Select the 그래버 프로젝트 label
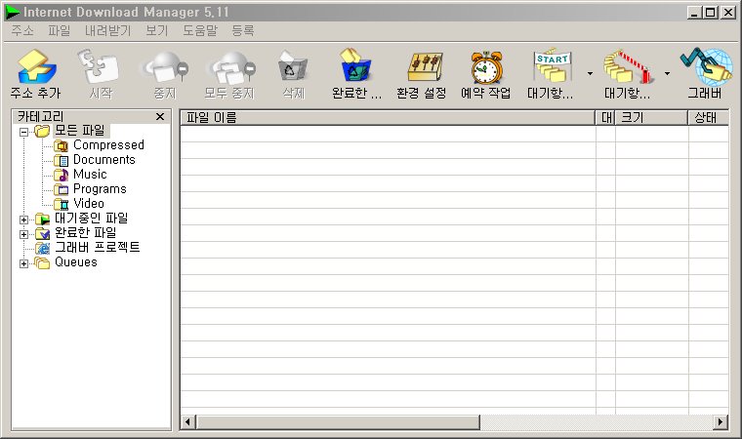The width and height of the screenshot is (742, 439). (x=98, y=248)
